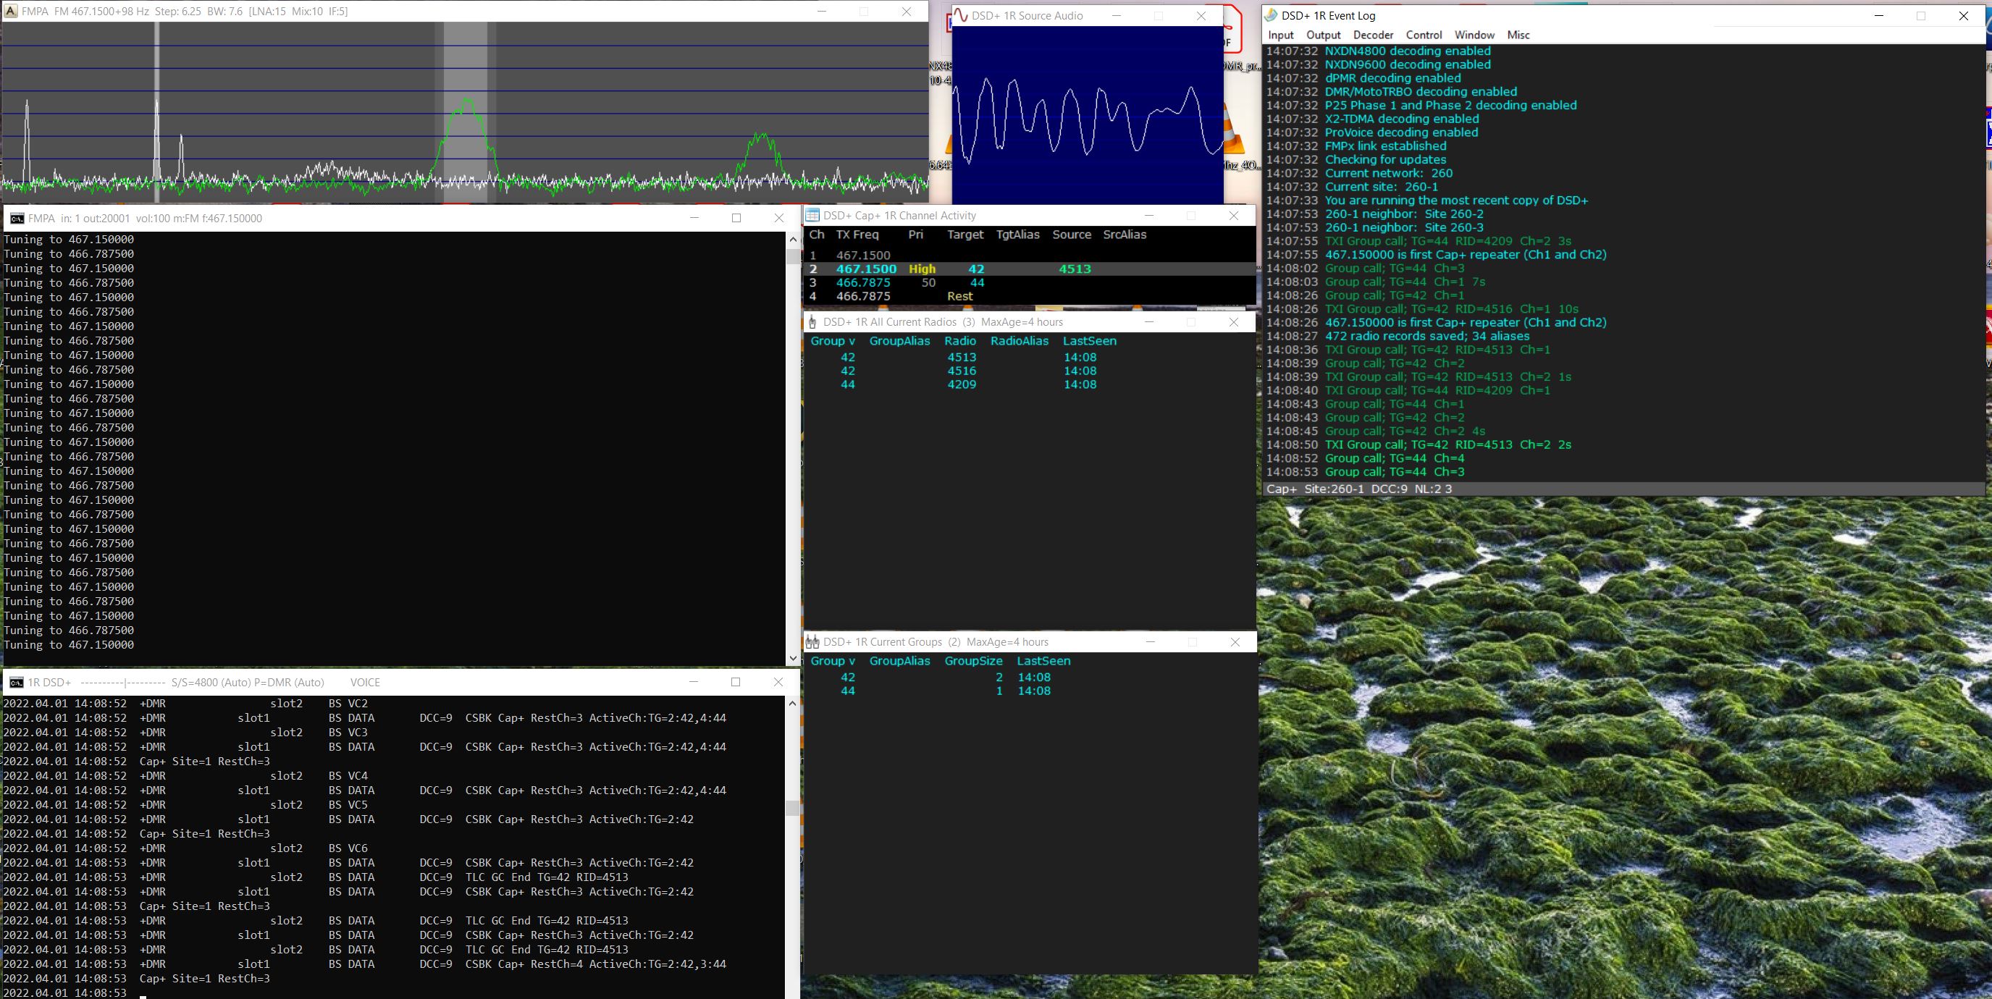Minimize the Current Groups window
Screen dimensions: 1992x999
(x=1150, y=642)
